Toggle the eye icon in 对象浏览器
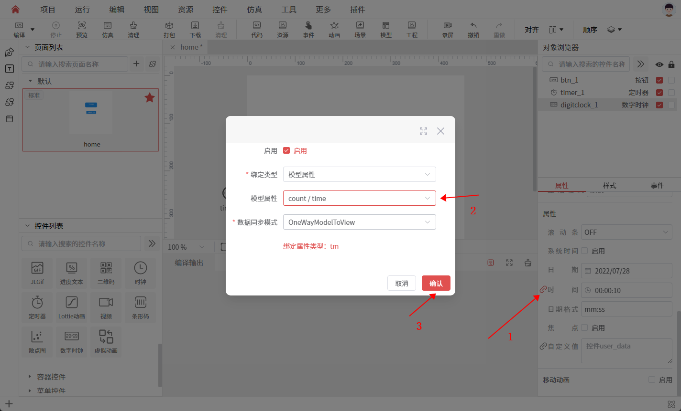The height and width of the screenshot is (411, 681). pos(659,64)
